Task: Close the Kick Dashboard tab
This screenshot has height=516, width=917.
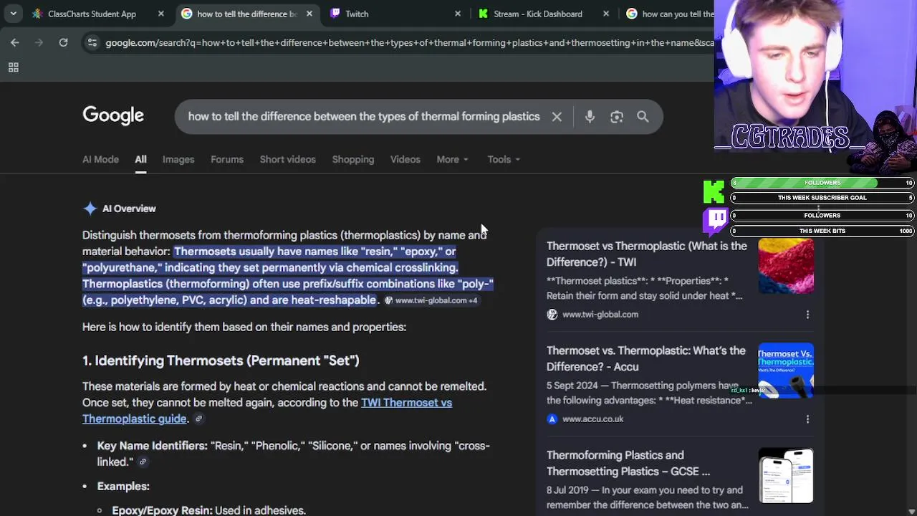Action: [x=606, y=14]
